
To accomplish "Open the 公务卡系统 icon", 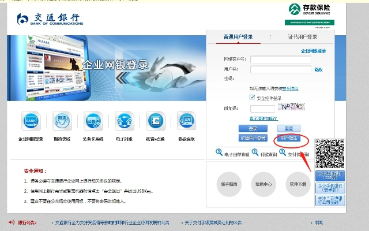I will tap(93, 121).
